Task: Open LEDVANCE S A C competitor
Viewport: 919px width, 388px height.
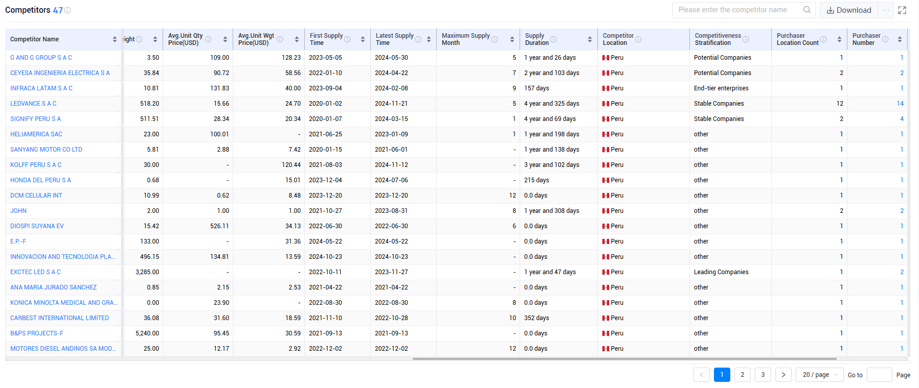Action: click(x=33, y=104)
